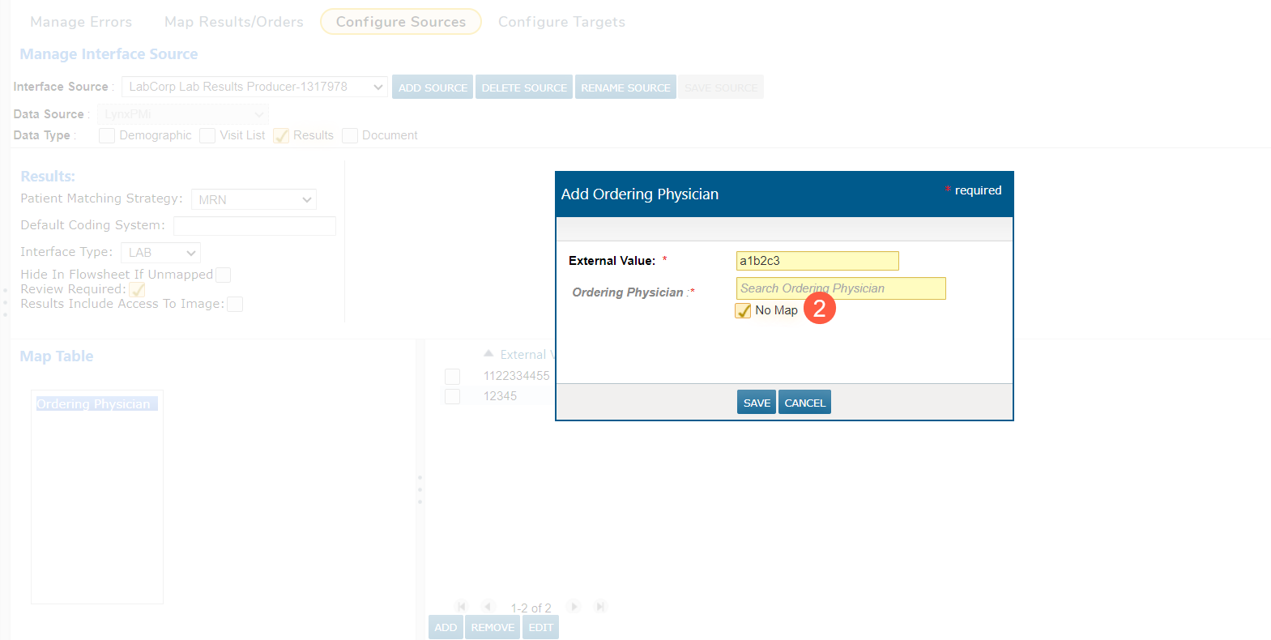
Task: Expand Patient Matching Strategy dropdown
Action: point(254,199)
